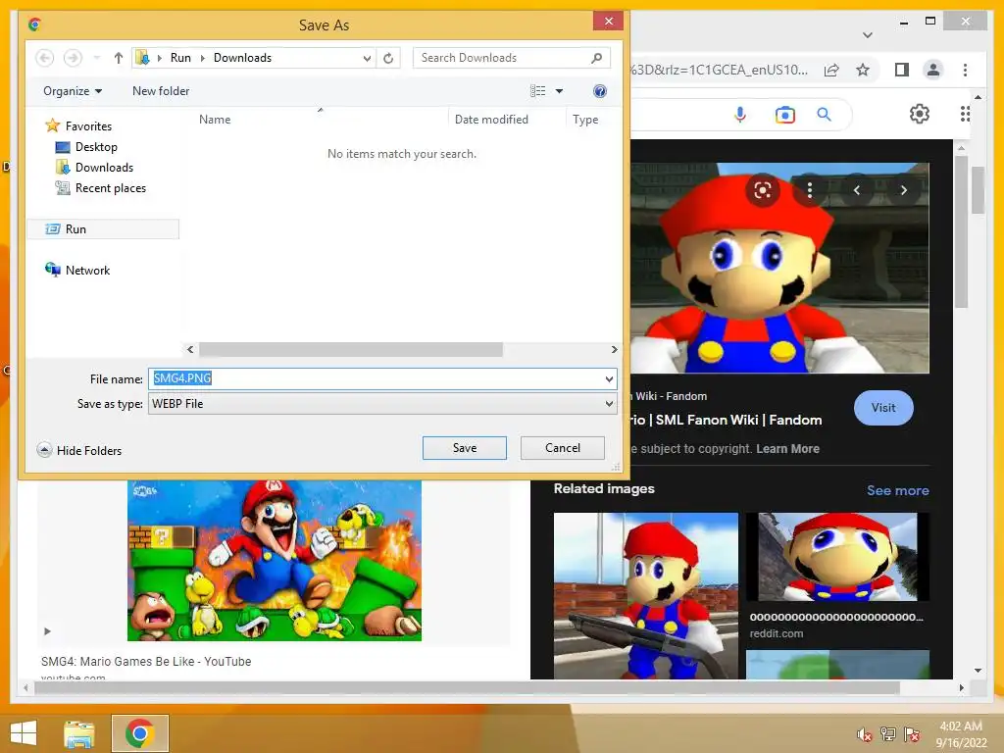Open File Explorer from the taskbar
Image resolution: width=1004 pixels, height=753 pixels.
pos(79,733)
